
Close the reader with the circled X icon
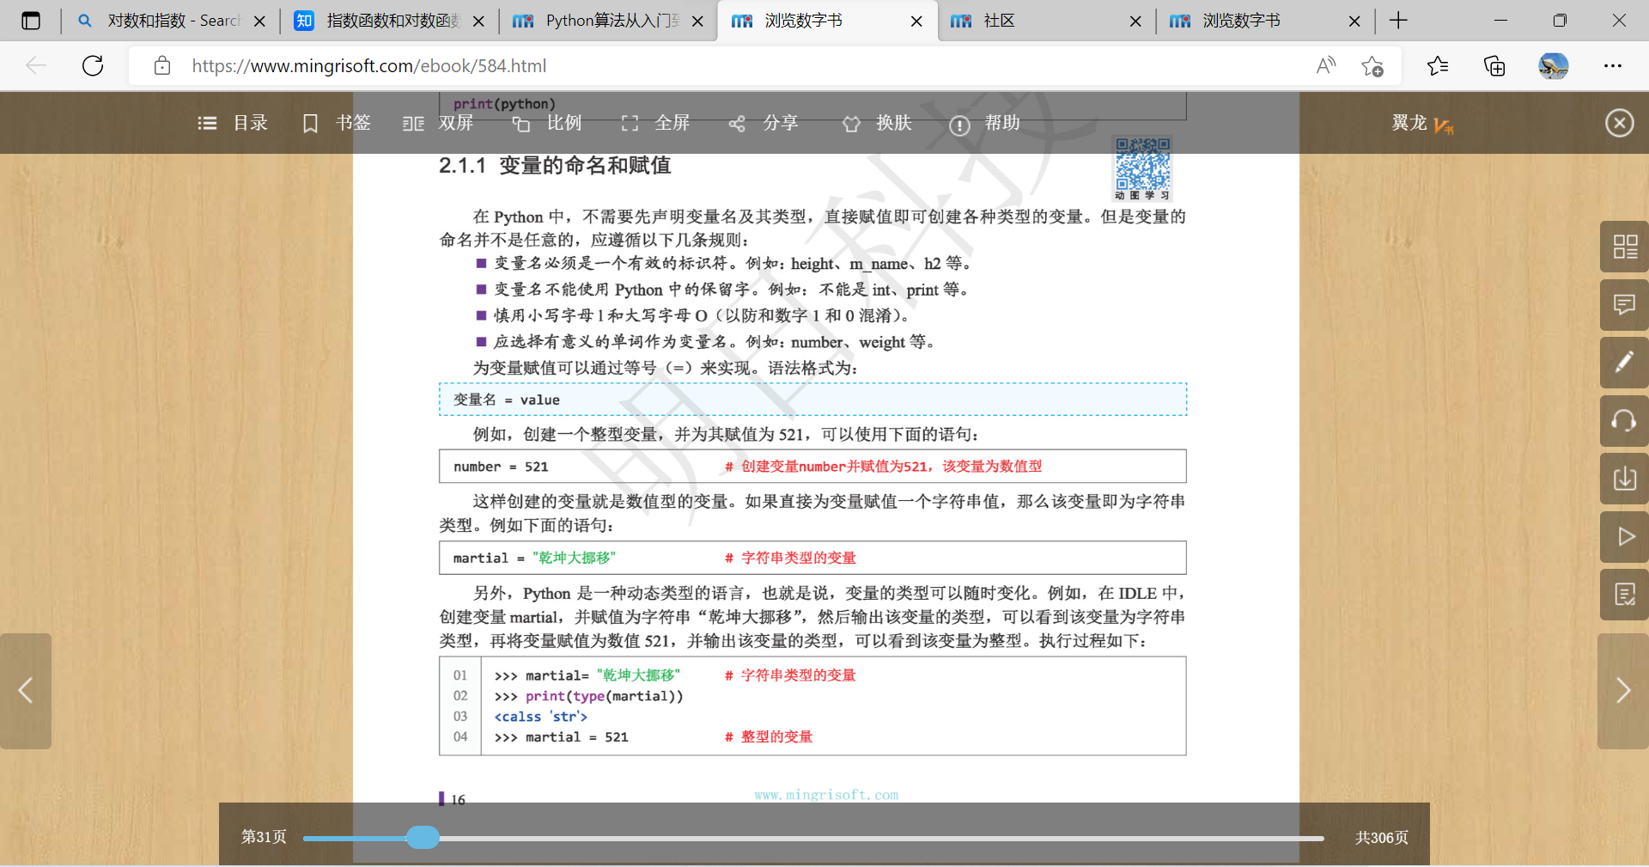[1619, 123]
